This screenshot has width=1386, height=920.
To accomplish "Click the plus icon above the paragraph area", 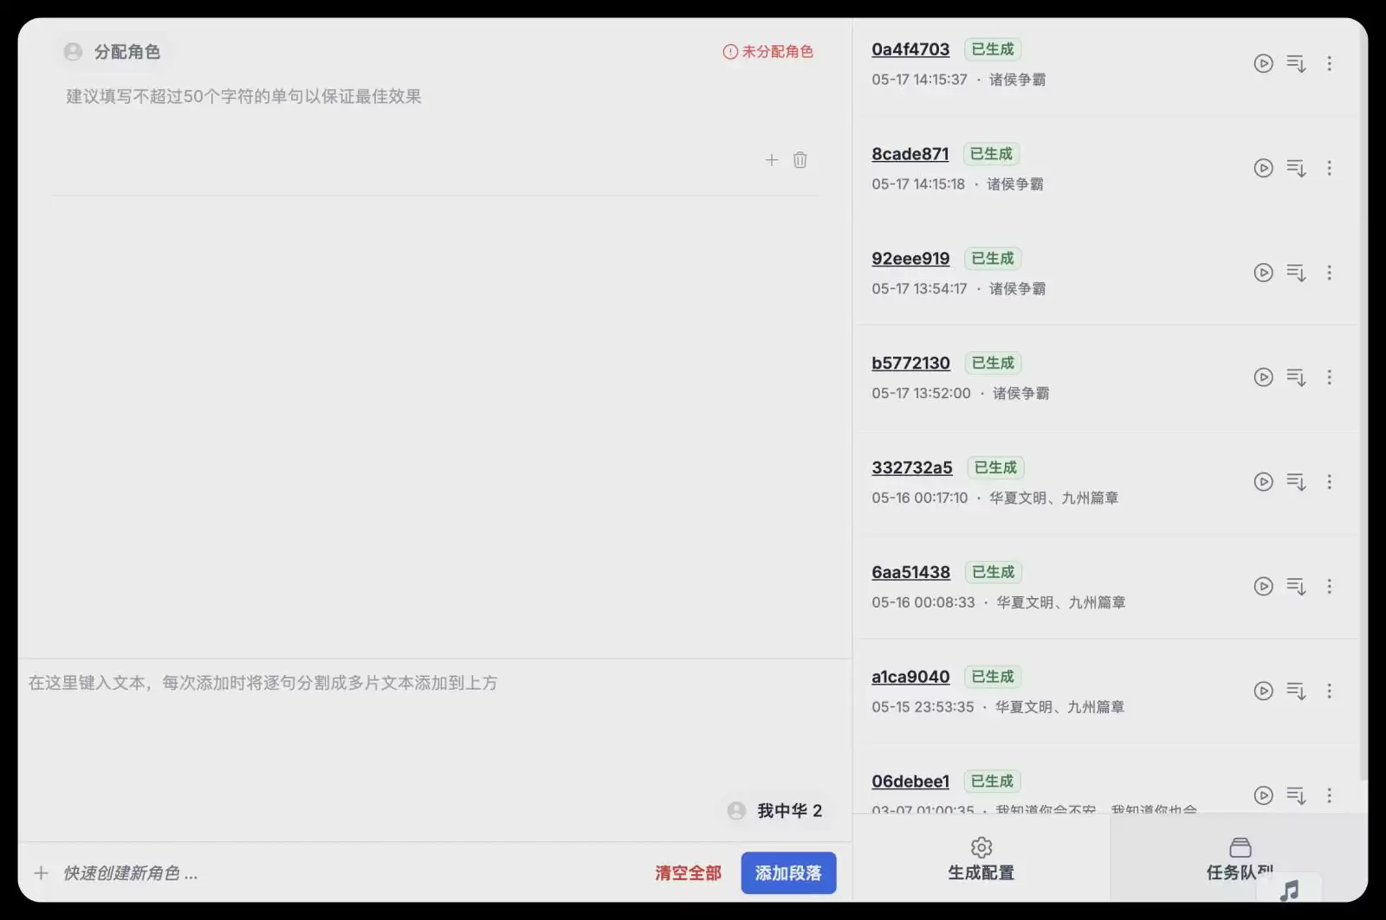I will tap(771, 159).
